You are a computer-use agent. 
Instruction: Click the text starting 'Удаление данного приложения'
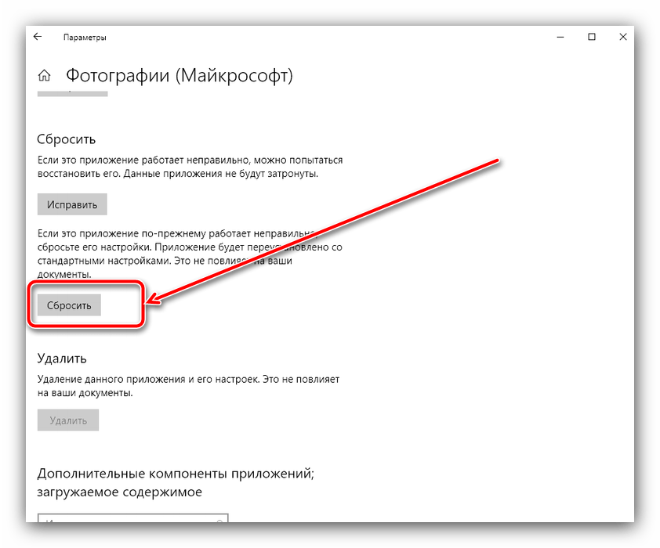188,386
